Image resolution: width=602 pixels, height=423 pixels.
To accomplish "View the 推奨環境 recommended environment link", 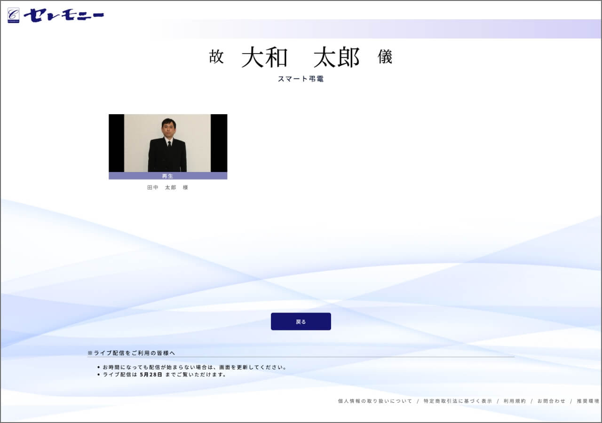I will pyautogui.click(x=588, y=401).
